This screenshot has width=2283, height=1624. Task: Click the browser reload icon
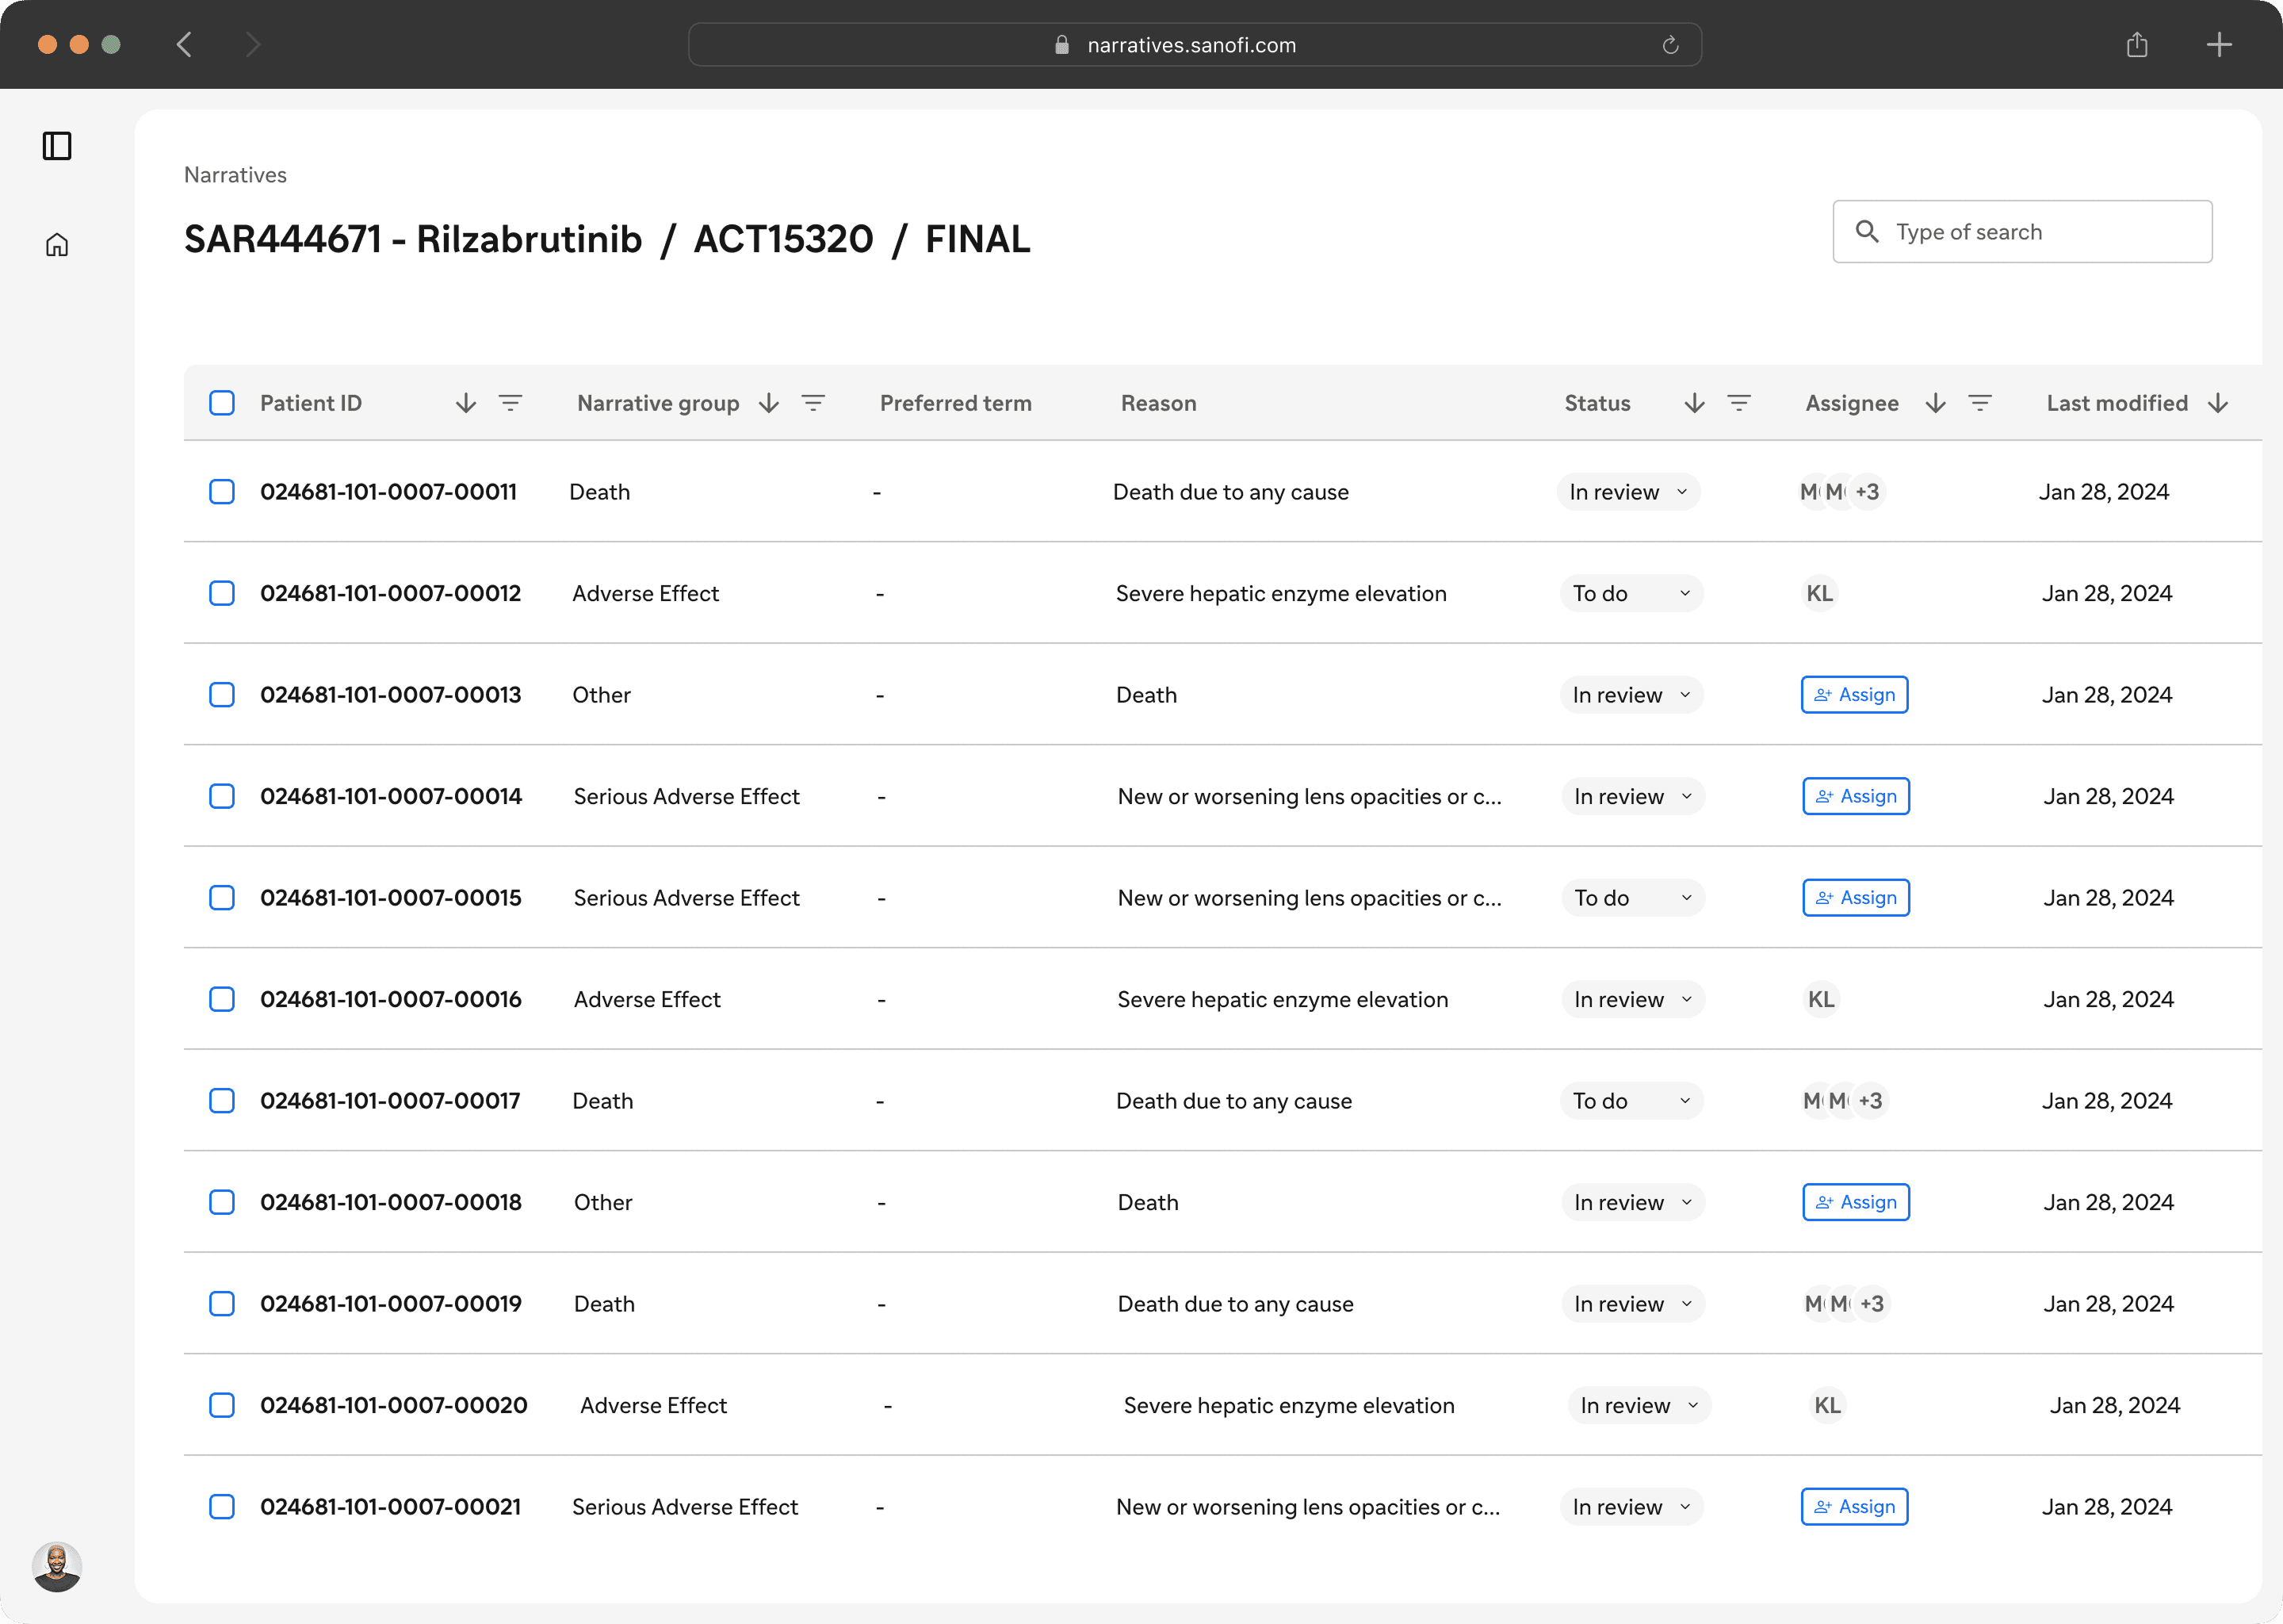[x=1670, y=45]
